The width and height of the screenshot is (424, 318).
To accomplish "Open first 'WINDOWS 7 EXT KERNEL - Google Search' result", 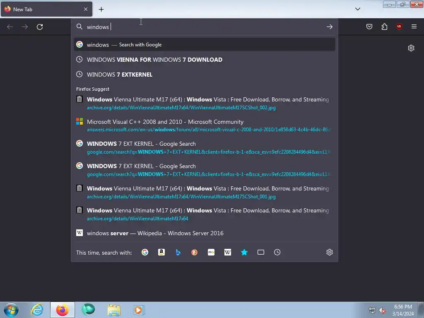I will pyautogui.click(x=205, y=148).
